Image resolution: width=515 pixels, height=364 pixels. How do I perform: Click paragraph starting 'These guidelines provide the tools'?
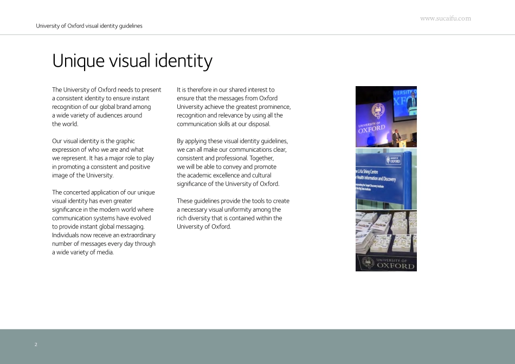(x=233, y=213)
